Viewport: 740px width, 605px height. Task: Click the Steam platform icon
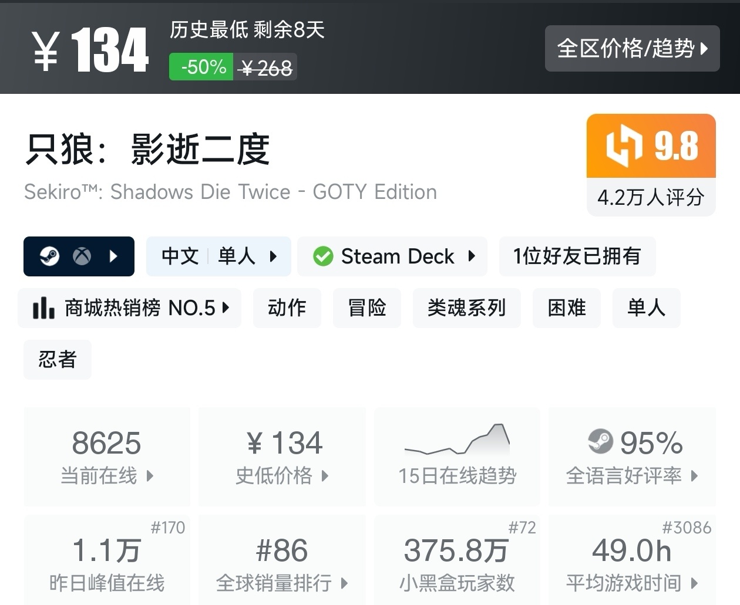click(49, 256)
